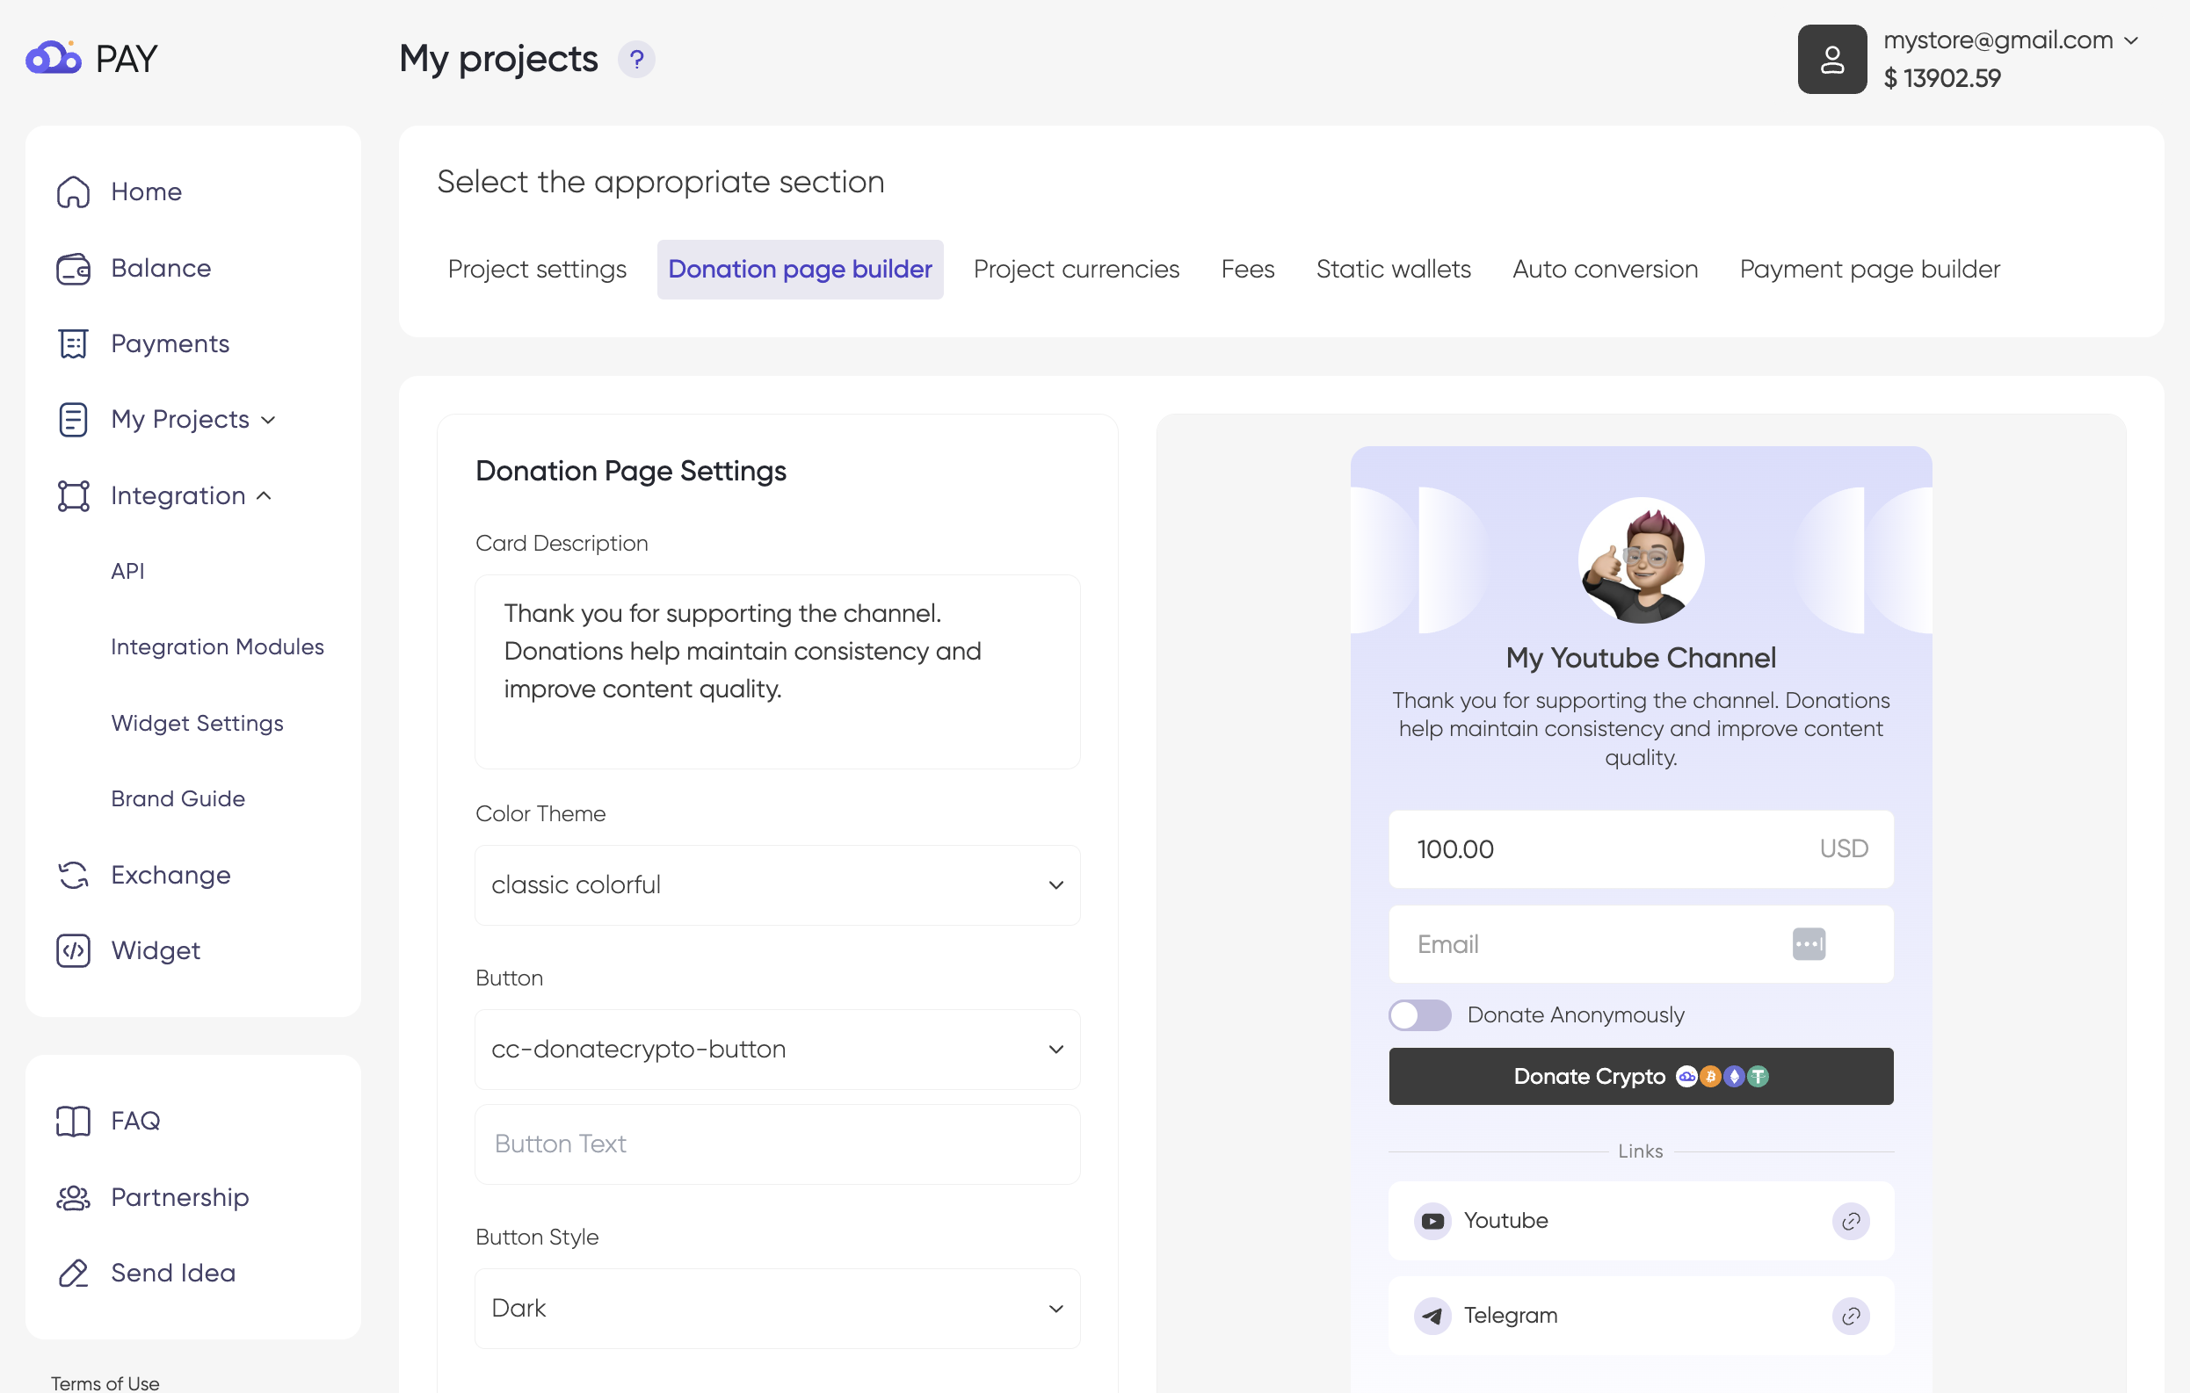Click the Telegram link copy icon
Image resolution: width=2190 pixels, height=1393 pixels.
1850,1316
